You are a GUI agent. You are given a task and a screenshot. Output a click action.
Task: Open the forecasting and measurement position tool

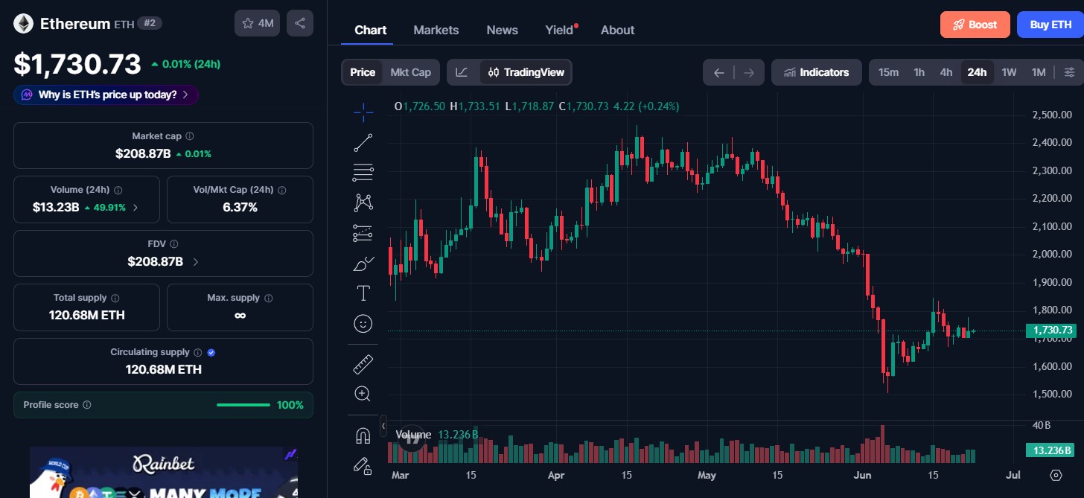(x=363, y=233)
